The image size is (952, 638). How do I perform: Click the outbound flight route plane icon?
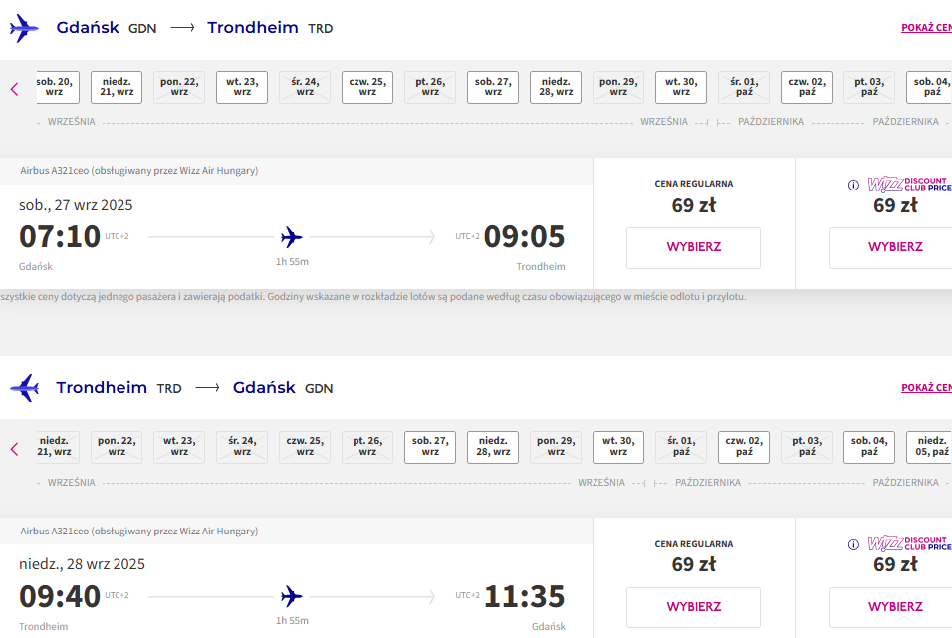coord(292,237)
